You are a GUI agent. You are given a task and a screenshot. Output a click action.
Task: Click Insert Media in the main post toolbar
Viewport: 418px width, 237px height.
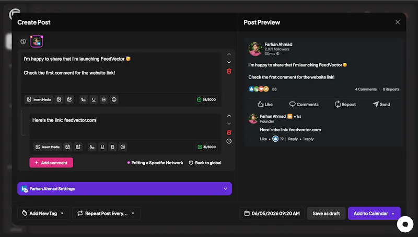pyautogui.click(x=39, y=99)
